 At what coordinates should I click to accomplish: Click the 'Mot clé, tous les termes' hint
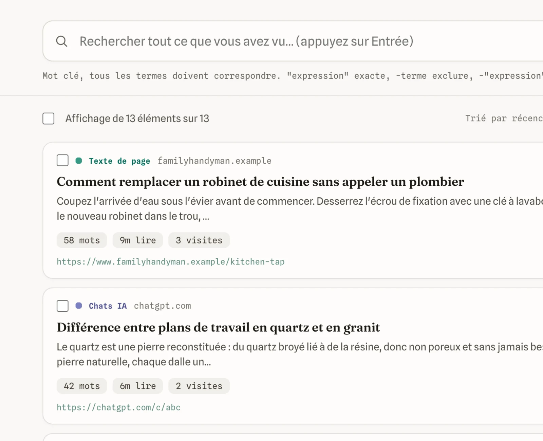coord(293,76)
